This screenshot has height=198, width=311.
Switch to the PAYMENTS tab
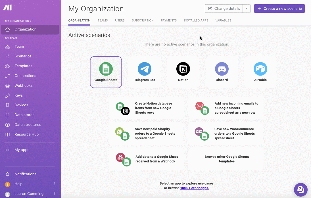coord(169,20)
